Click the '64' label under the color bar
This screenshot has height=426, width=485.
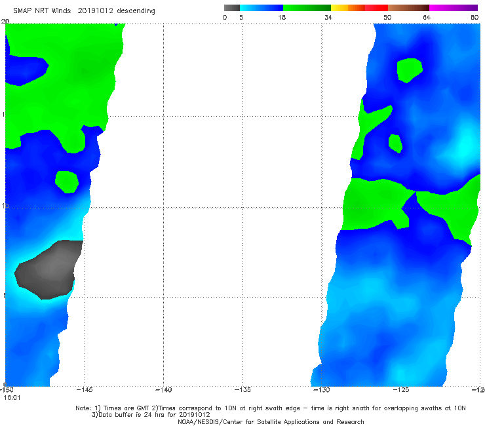point(427,17)
